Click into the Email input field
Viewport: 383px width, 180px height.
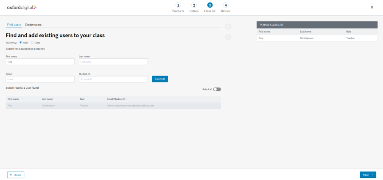pyautogui.click(x=40, y=79)
